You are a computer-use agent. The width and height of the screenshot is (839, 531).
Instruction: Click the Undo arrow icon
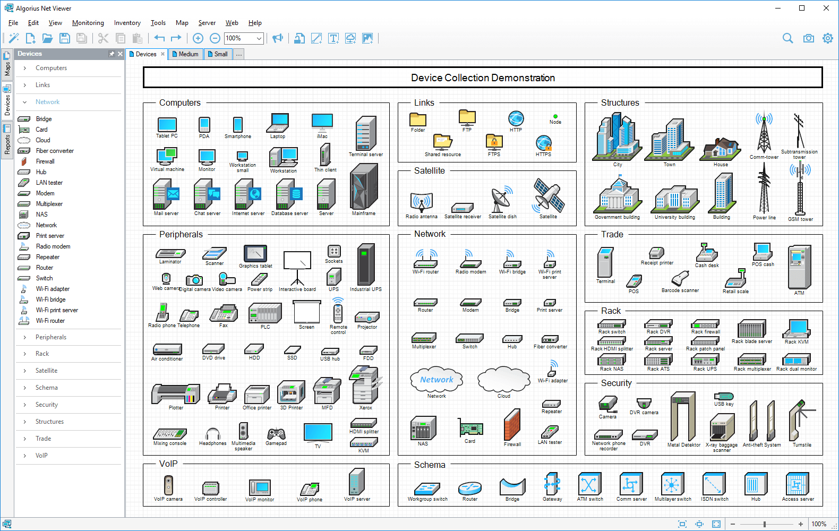(x=159, y=38)
